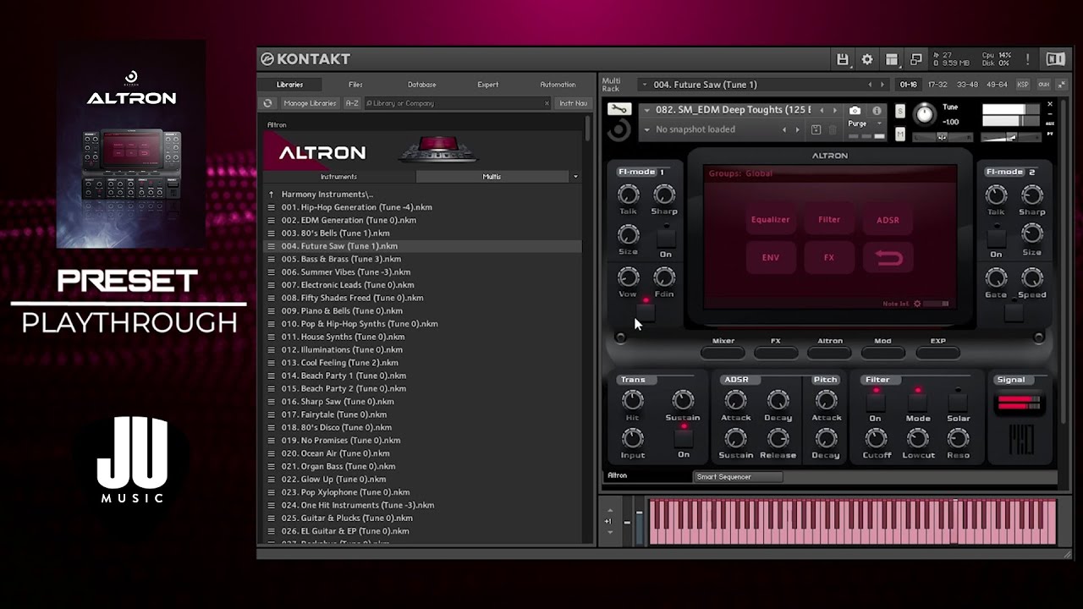
Task: Open the instrument name dropdown arrow
Action: coord(647,111)
